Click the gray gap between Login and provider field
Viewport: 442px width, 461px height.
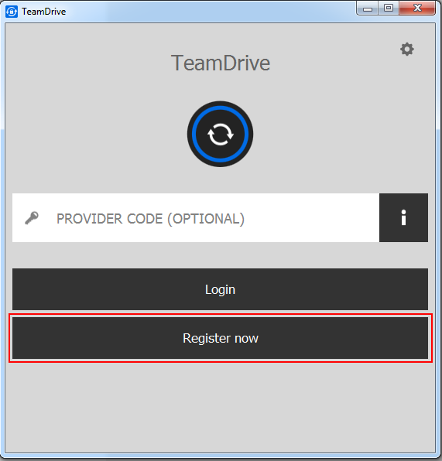(x=220, y=255)
